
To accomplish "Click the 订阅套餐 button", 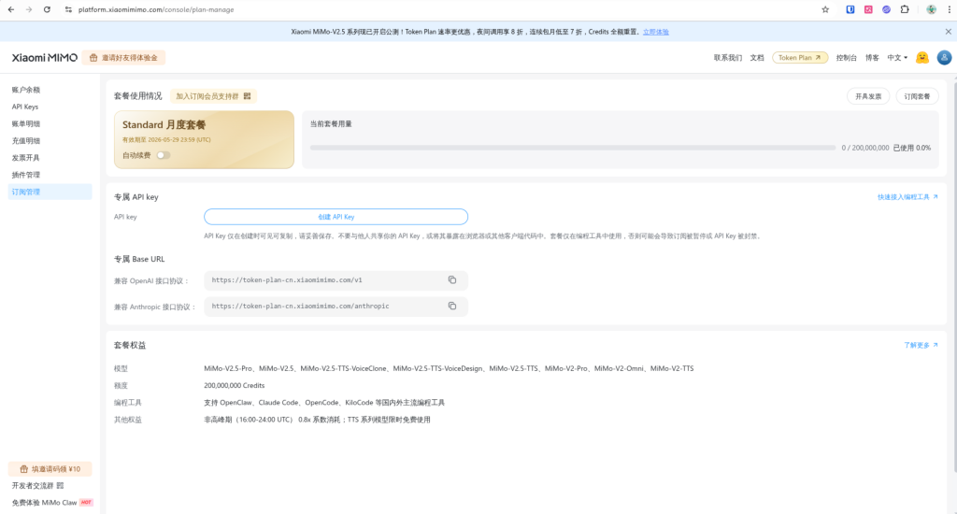I will tap(917, 96).
